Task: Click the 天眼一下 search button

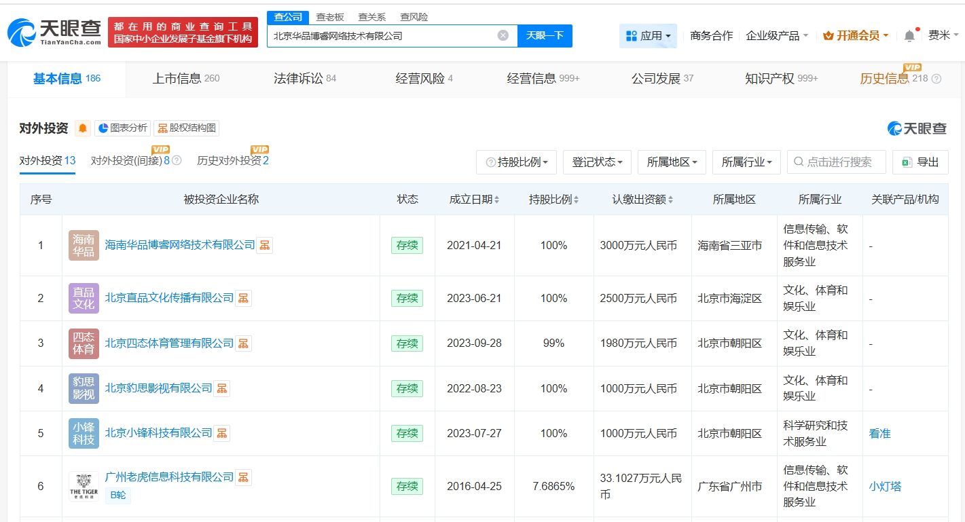Action: click(545, 36)
